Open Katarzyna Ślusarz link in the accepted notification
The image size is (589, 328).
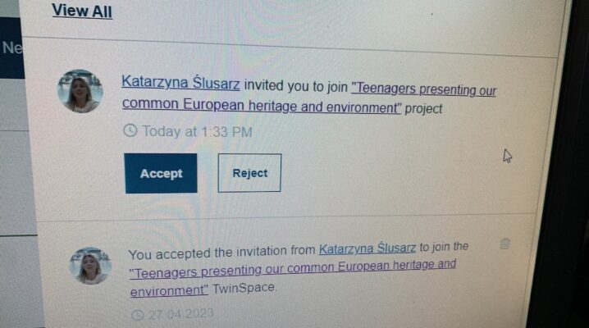[x=368, y=248]
